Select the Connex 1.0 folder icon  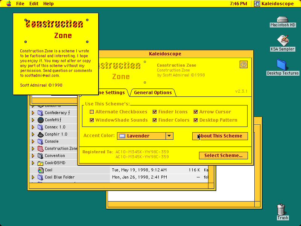(x=40, y=127)
